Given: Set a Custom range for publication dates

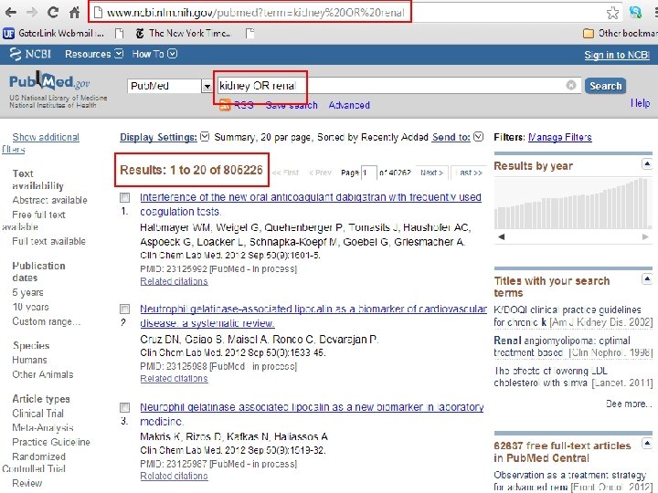Looking at the screenshot, I should click(x=47, y=322).
